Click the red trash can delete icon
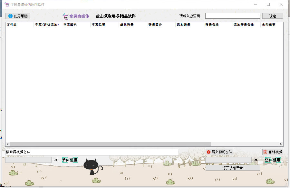This screenshot has width=290, height=188. [x=266, y=152]
